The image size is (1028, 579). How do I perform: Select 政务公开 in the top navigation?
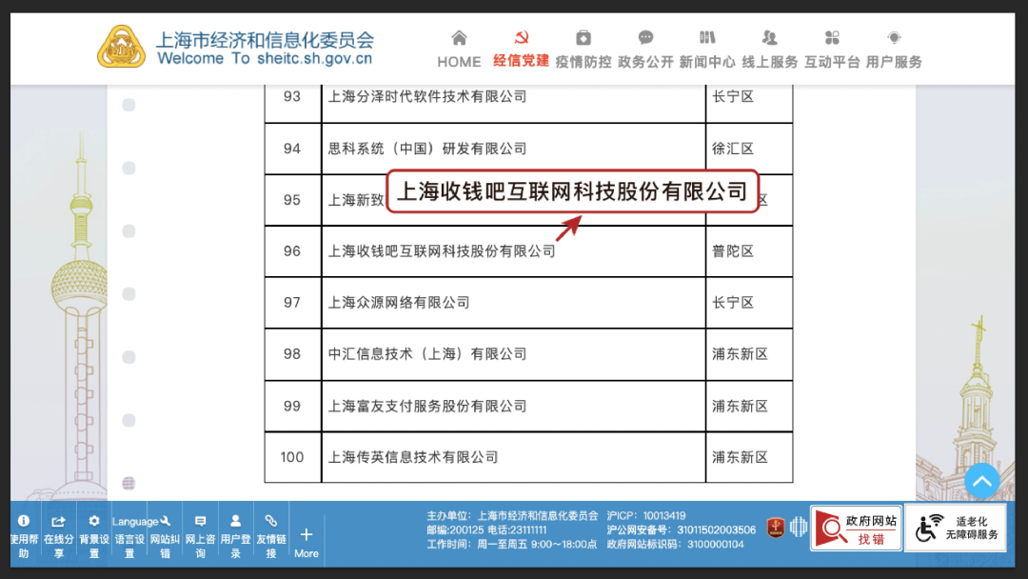645,49
